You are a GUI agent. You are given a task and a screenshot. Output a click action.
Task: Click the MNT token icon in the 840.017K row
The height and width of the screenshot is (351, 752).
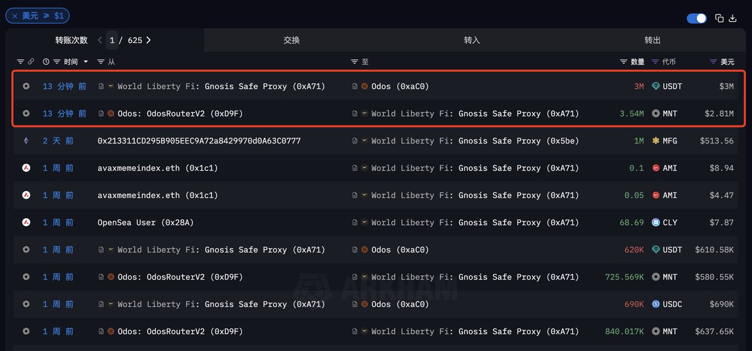656,331
